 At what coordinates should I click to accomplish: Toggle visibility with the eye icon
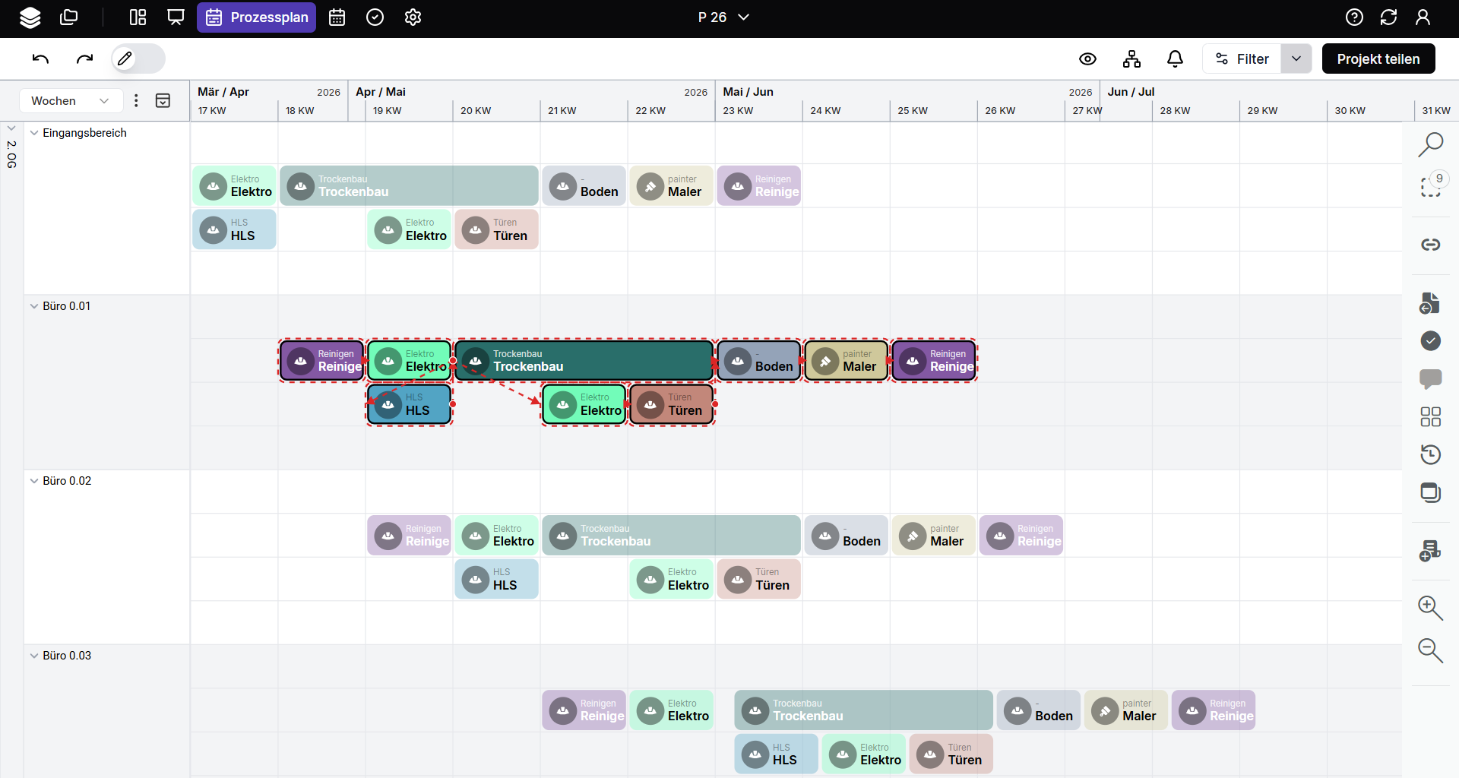tap(1087, 59)
